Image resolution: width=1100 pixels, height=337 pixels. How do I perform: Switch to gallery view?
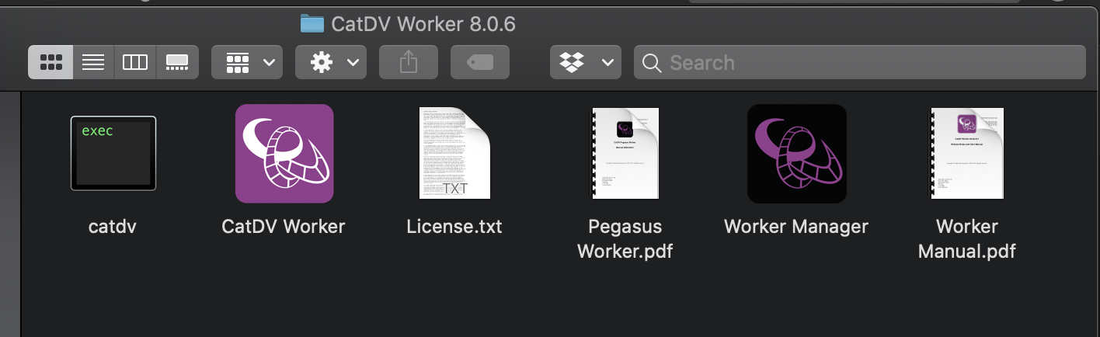(177, 62)
